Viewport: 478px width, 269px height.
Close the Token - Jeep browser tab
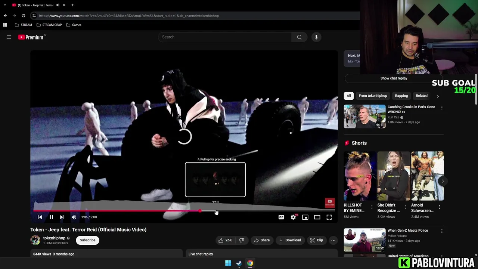point(63,5)
